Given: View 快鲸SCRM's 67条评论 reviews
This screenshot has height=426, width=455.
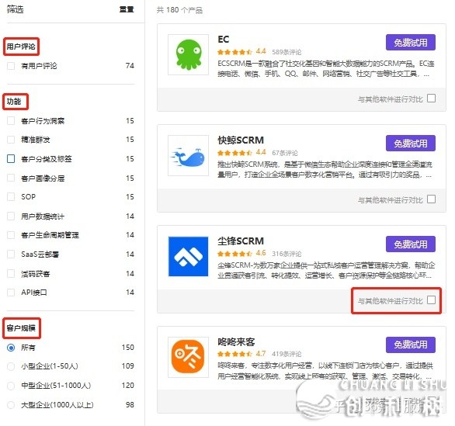Looking at the screenshot, I should (x=285, y=153).
